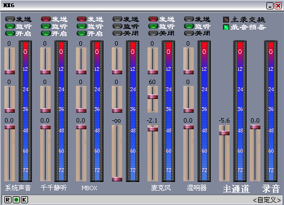The height and width of the screenshot is (205, 284).
Task: Click the MBOX main volume fader at 0.0
Action: coord(81,127)
